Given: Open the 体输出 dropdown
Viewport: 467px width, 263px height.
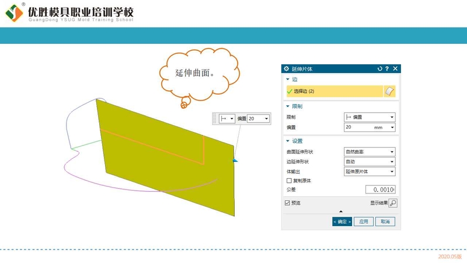Looking at the screenshot, I should (x=370, y=171).
